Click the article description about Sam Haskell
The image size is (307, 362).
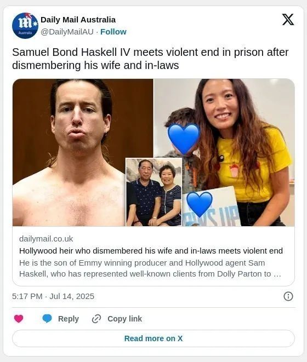(x=150, y=268)
